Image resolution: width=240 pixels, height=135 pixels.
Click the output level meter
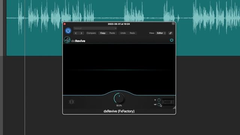(x=168, y=105)
